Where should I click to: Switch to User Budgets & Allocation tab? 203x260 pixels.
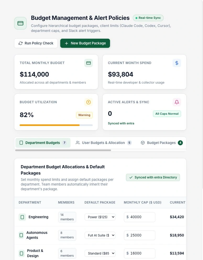tap(103, 143)
